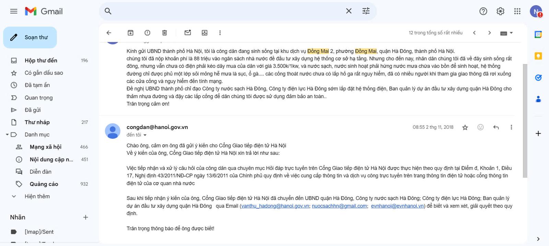Open Google apps grid
This screenshot has height=246, width=549.
(x=517, y=11)
